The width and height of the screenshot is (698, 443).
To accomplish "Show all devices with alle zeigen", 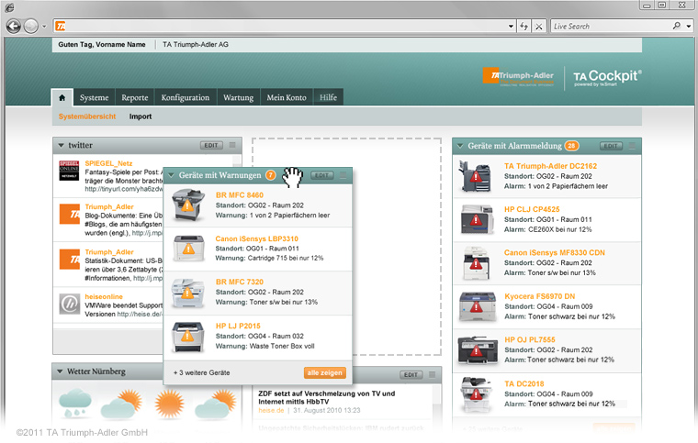I will click(325, 372).
